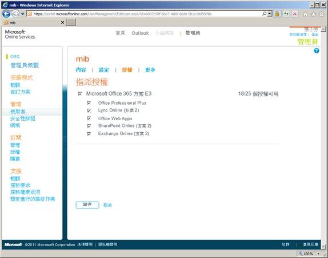Click the 儲存 save button
The height and width of the screenshot is (258, 328).
point(87,205)
